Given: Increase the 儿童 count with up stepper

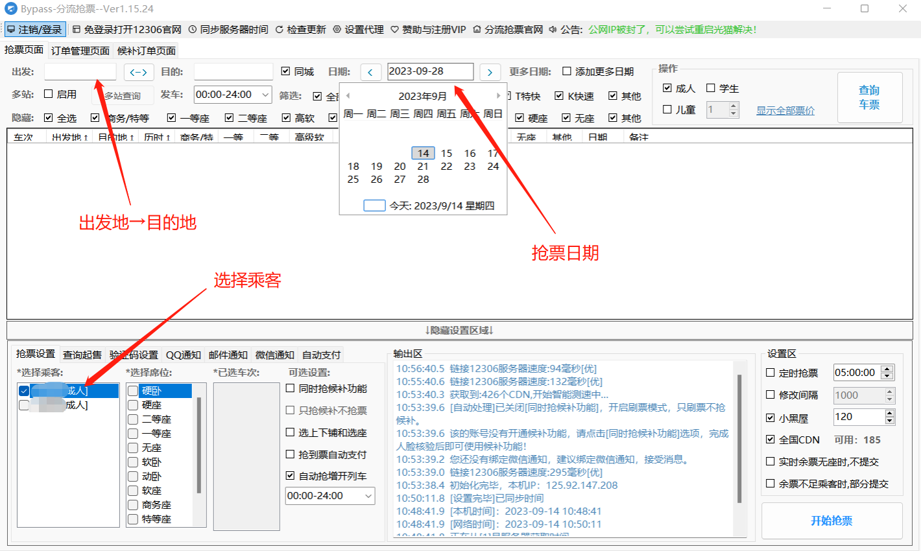Looking at the screenshot, I should coord(734,106).
